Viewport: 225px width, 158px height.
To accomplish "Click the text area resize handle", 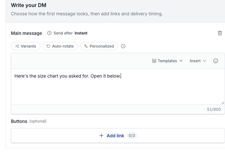I will pyautogui.click(x=223, y=103).
